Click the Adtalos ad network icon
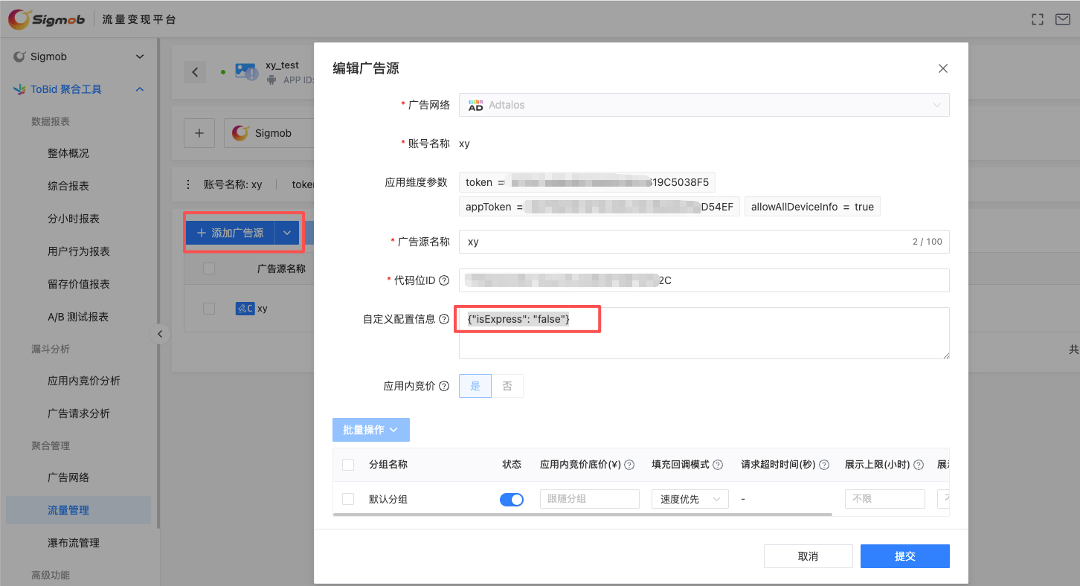 click(x=474, y=105)
